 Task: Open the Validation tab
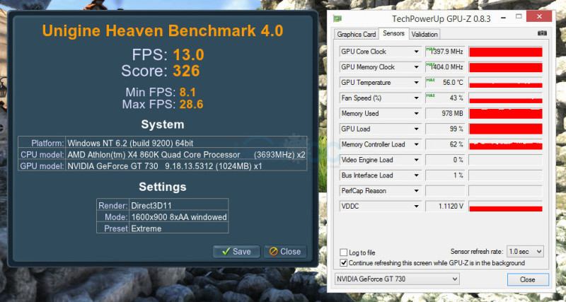coord(424,34)
